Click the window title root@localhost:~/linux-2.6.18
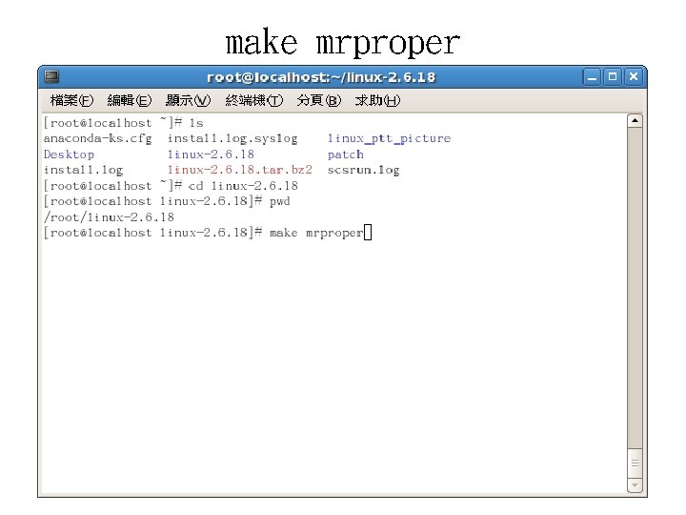Viewport: 686px width, 515px height. [x=321, y=77]
